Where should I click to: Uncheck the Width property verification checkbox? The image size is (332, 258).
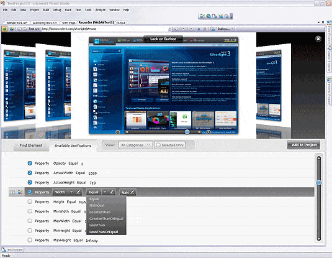[30, 192]
